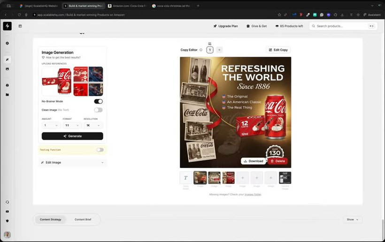Click the first empty plus image slot
The image size is (385, 242).
coord(243,178)
